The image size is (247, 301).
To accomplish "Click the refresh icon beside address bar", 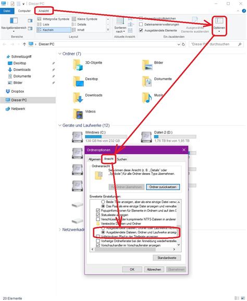I will point(183,44).
